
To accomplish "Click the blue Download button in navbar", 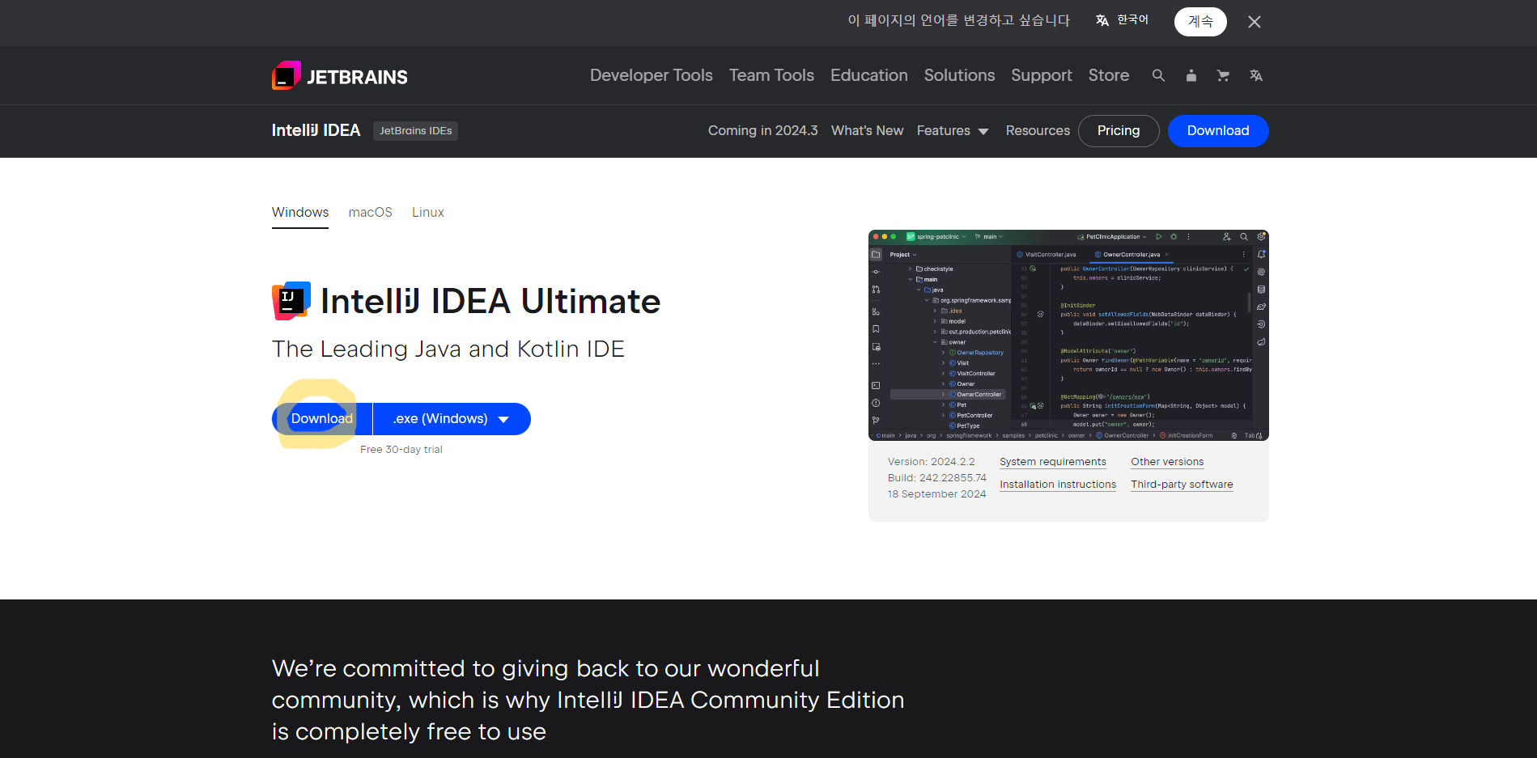I will pyautogui.click(x=1218, y=131).
